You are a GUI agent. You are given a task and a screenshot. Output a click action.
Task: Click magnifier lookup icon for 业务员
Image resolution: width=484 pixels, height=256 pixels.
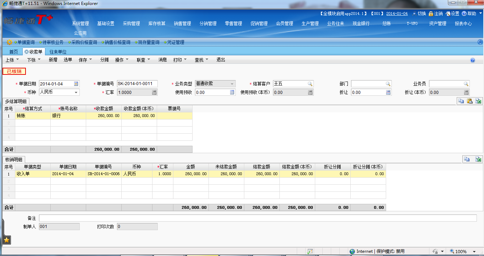(466, 84)
